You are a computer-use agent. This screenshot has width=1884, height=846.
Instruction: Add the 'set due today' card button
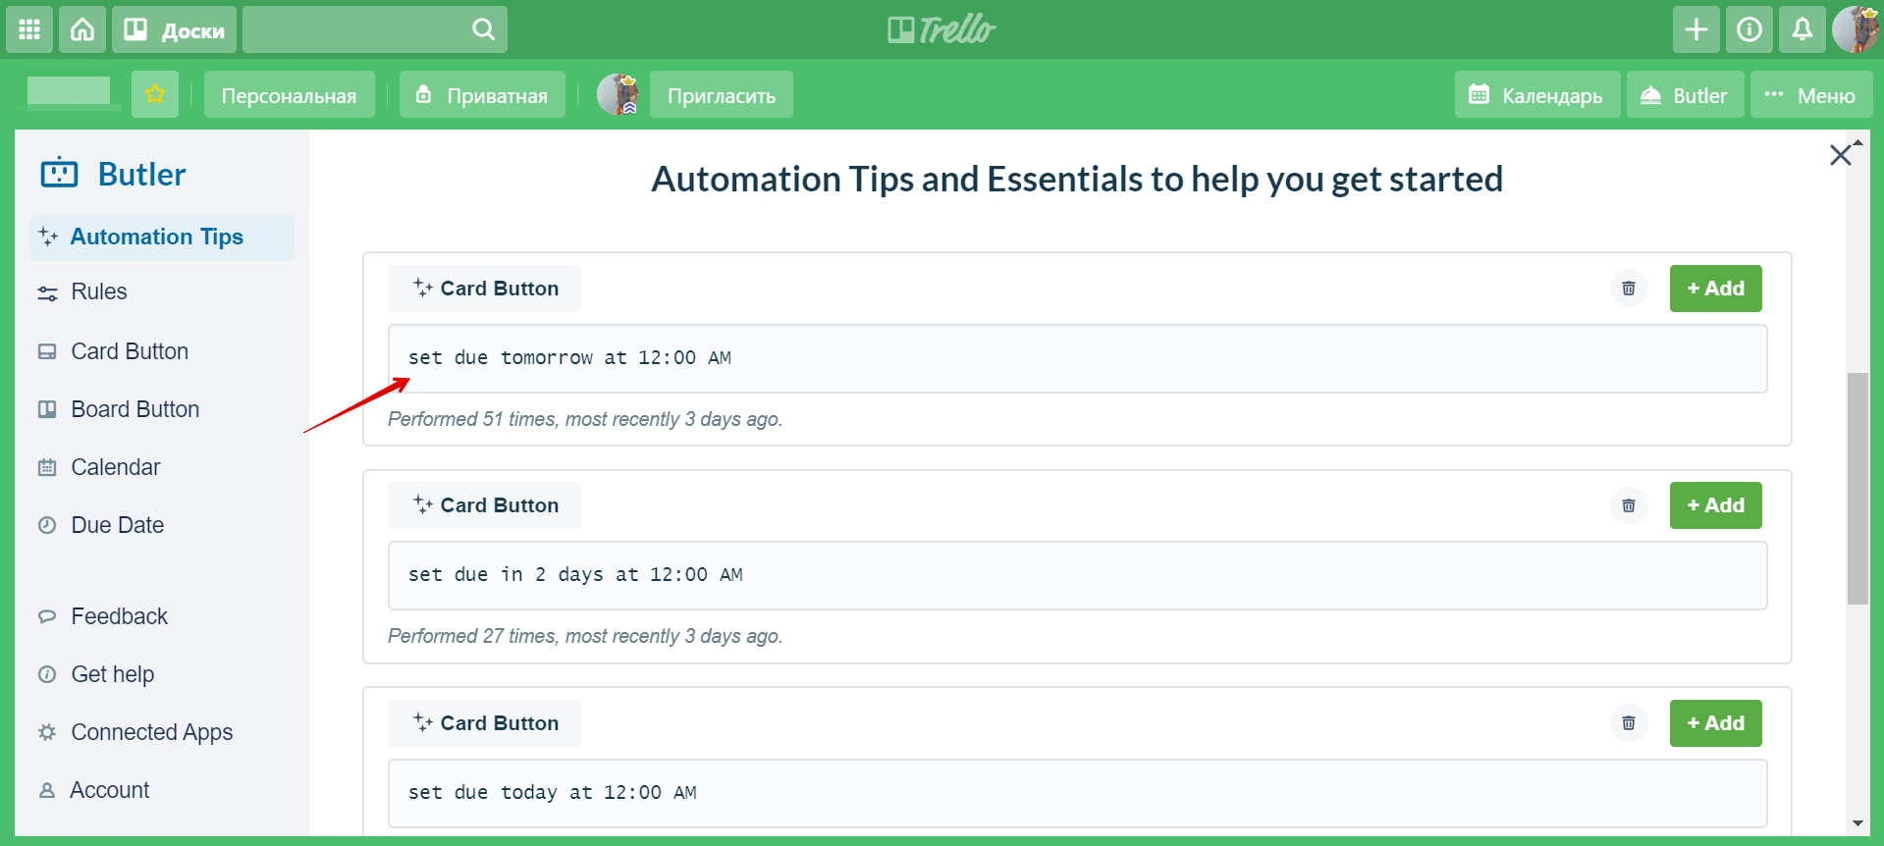pyautogui.click(x=1716, y=723)
